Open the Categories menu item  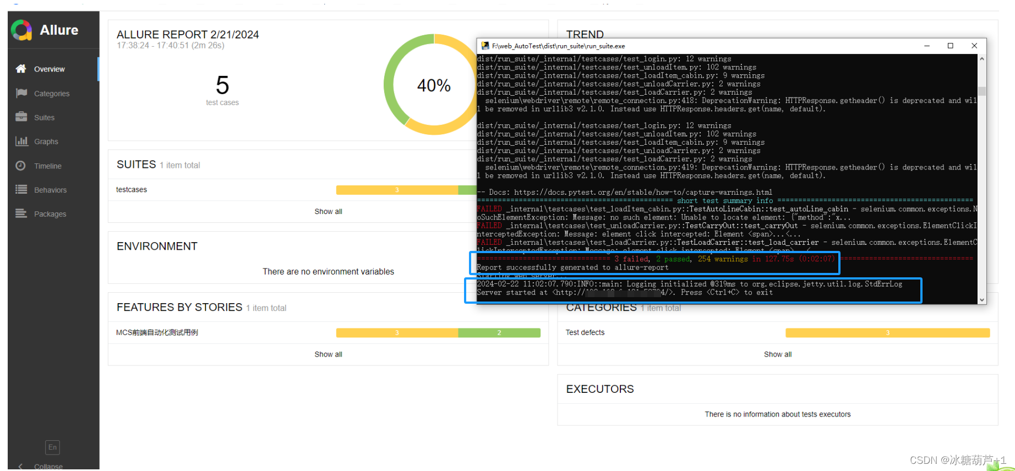click(53, 93)
